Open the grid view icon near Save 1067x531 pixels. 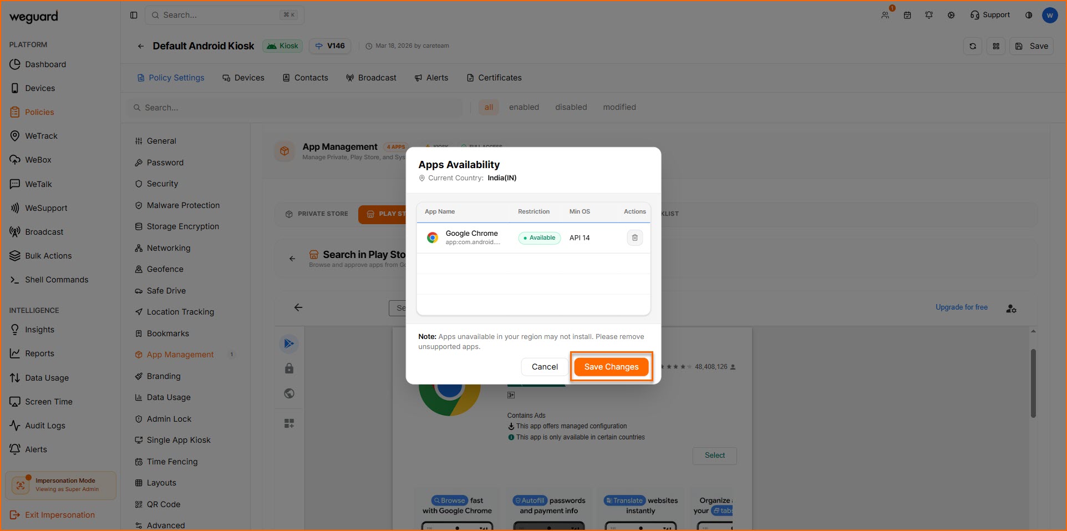click(996, 46)
